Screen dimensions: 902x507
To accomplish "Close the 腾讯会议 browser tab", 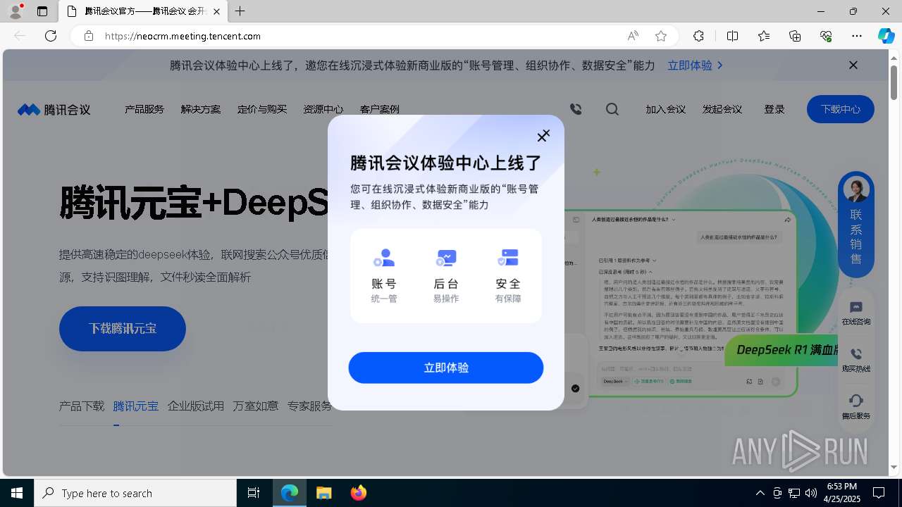I will pos(216,11).
